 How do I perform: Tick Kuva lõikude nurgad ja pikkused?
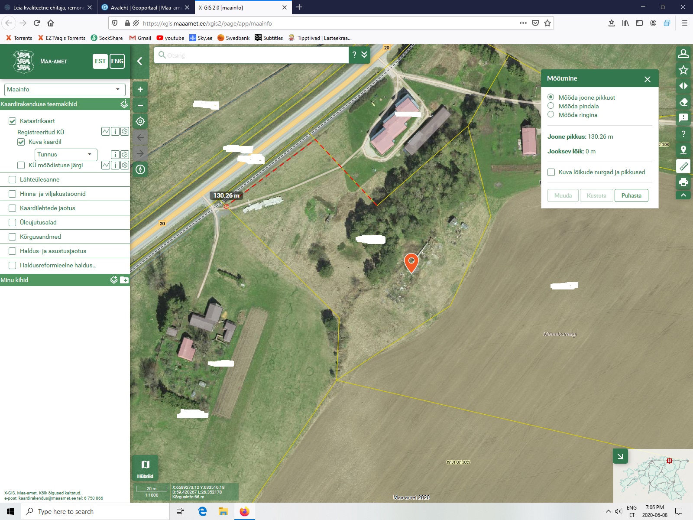tap(551, 172)
